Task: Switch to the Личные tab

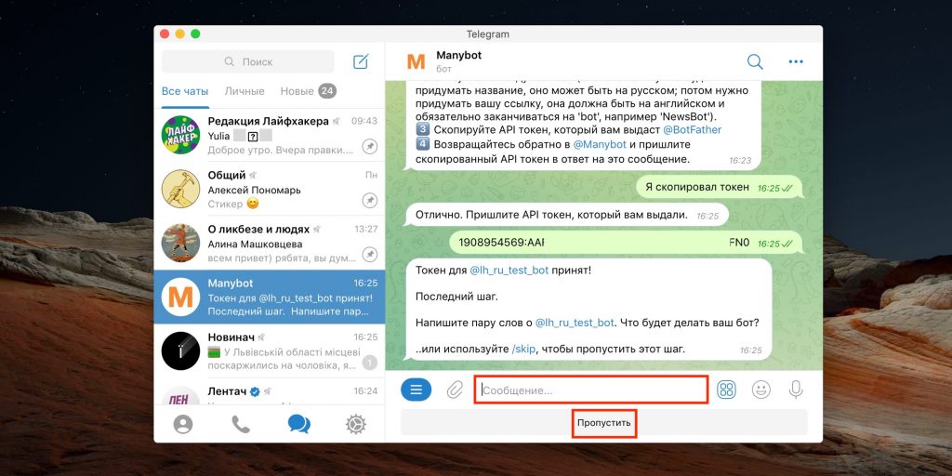Action: click(x=245, y=91)
